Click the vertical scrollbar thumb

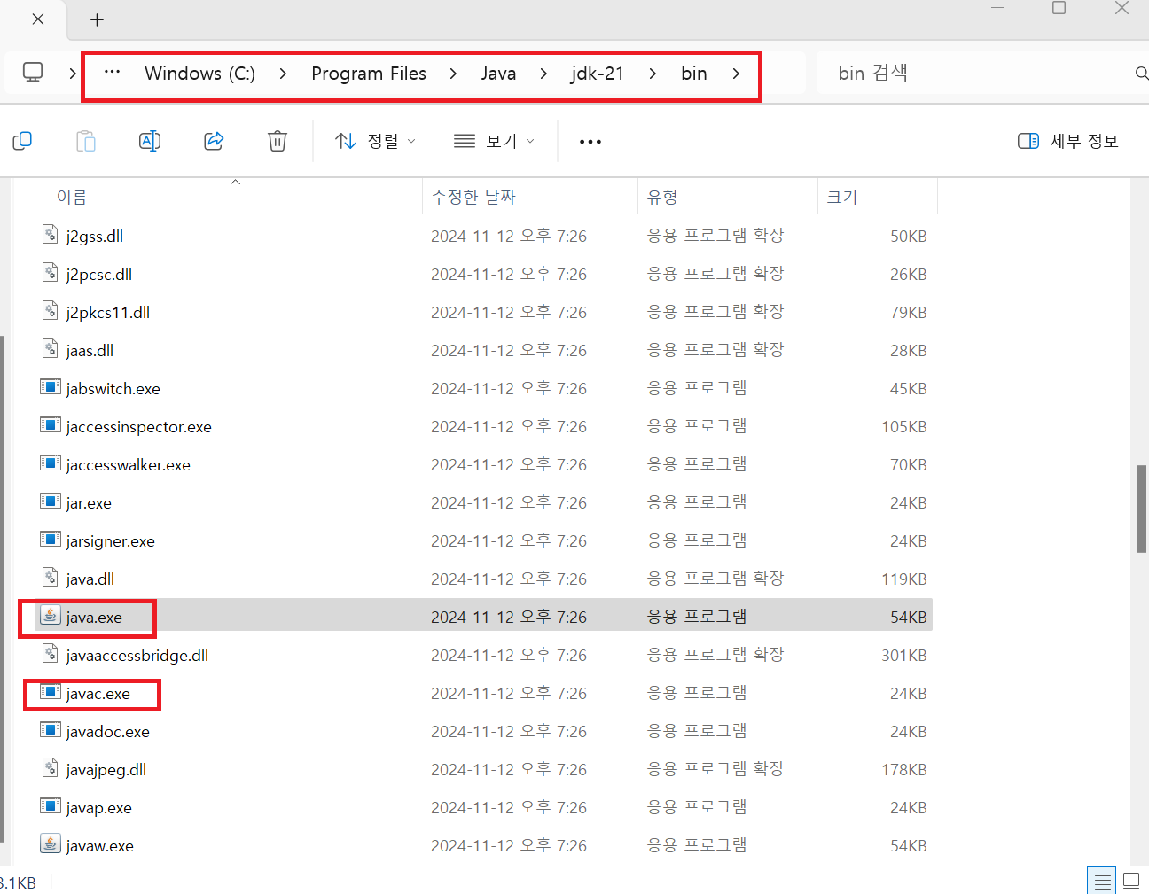(1141, 509)
